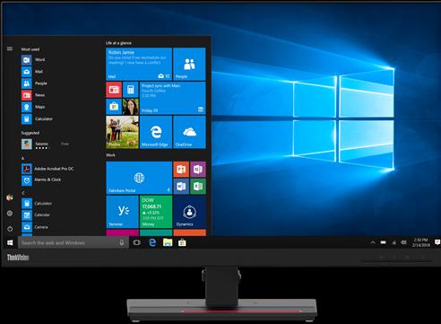Open Calculator under the C section

(37, 204)
